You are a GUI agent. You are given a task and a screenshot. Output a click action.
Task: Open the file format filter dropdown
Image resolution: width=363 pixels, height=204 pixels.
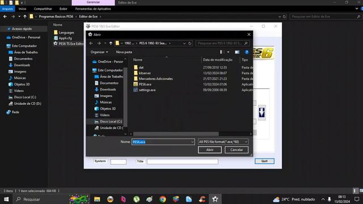click(x=223, y=142)
